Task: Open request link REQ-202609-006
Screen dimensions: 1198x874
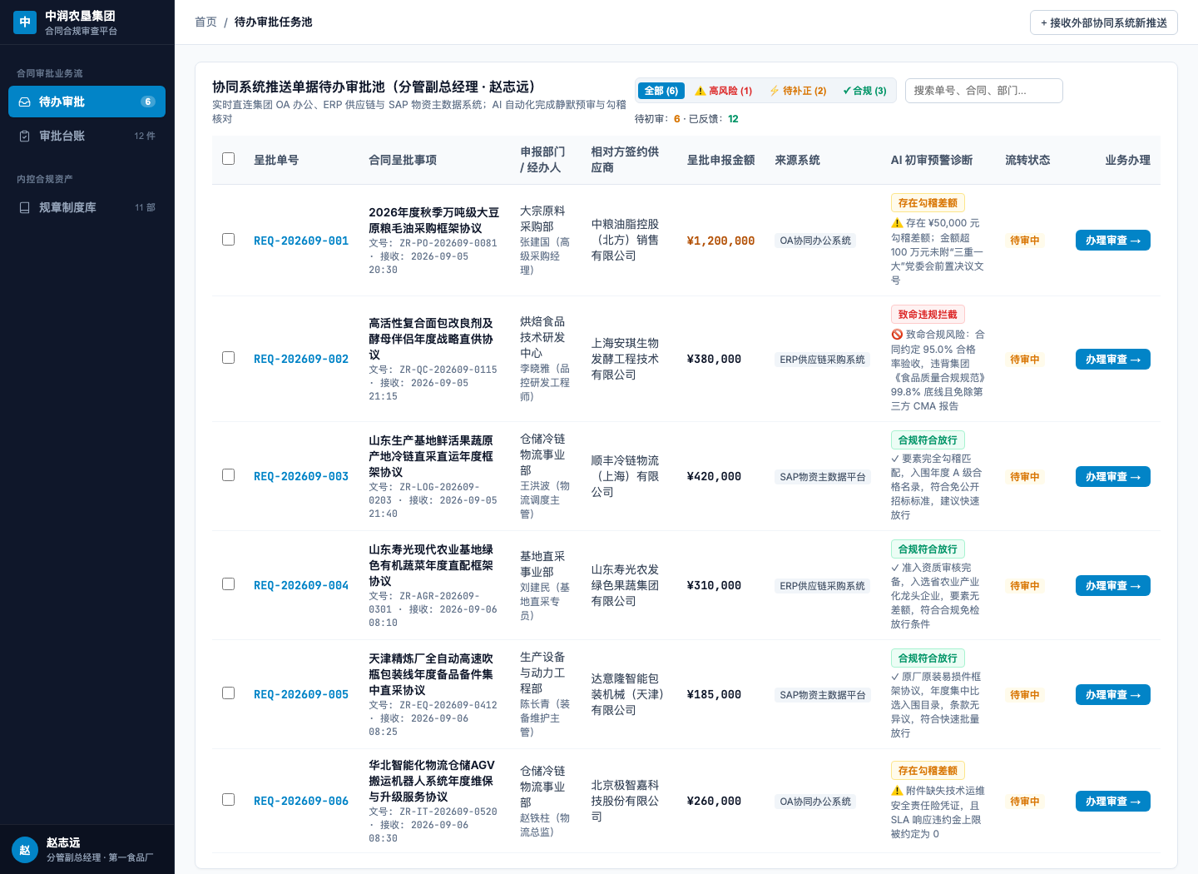Action: coord(301,801)
